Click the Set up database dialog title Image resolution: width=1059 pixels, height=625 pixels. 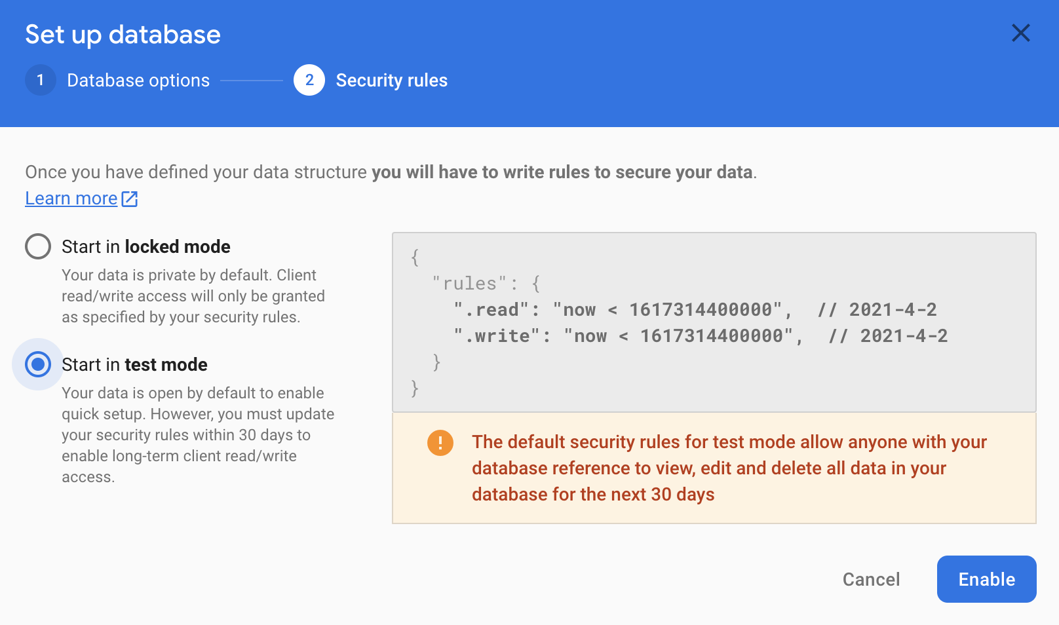123,33
